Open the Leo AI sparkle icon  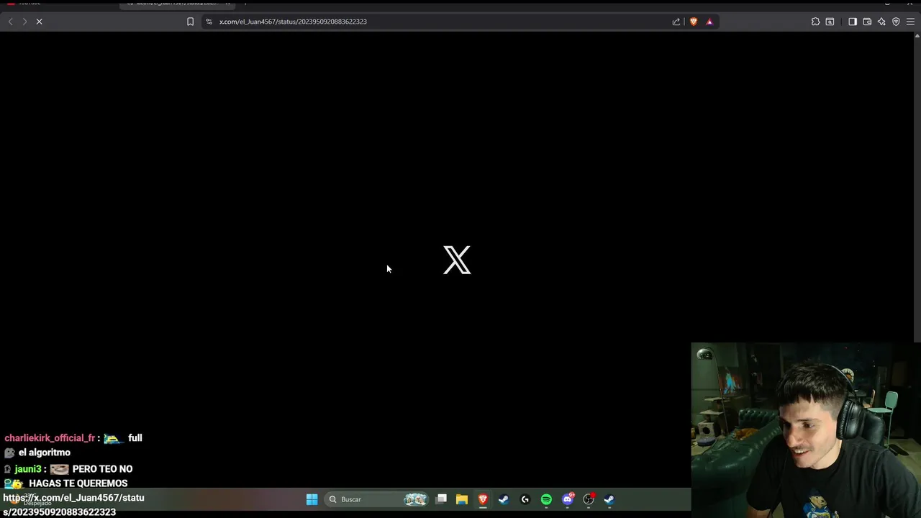pyautogui.click(x=881, y=22)
